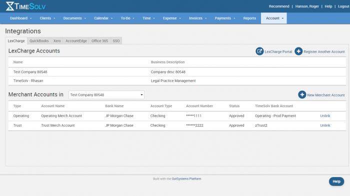Expand the Documents menu

tap(74, 18)
